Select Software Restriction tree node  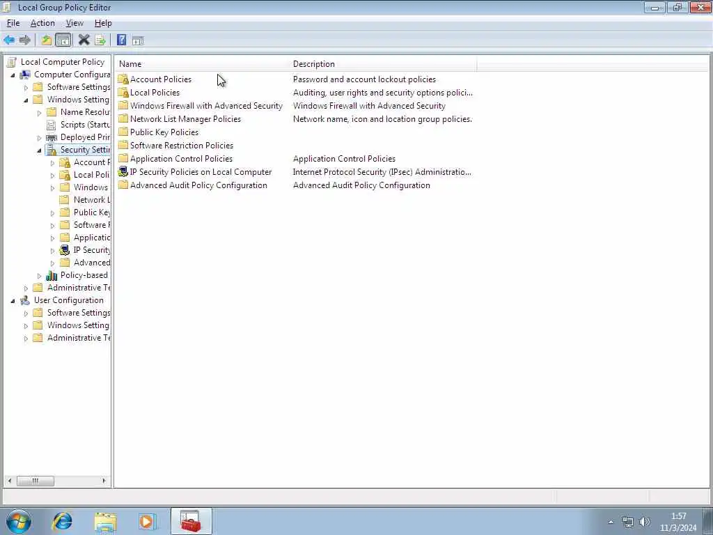pos(92,225)
